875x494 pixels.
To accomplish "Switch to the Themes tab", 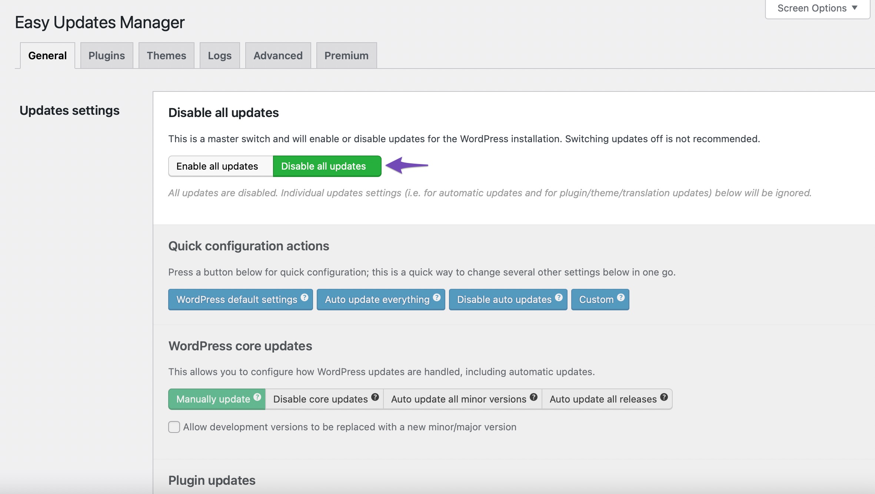I will pos(166,56).
